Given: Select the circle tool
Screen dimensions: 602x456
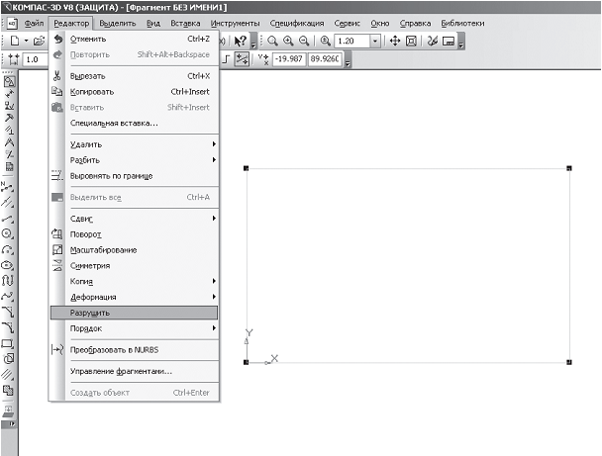Looking at the screenshot, I should (x=8, y=234).
